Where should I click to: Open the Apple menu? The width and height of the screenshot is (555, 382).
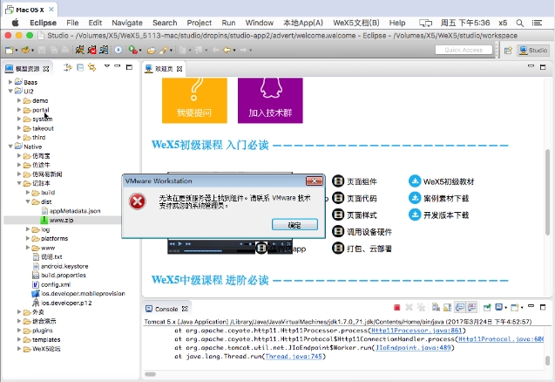tap(15, 23)
